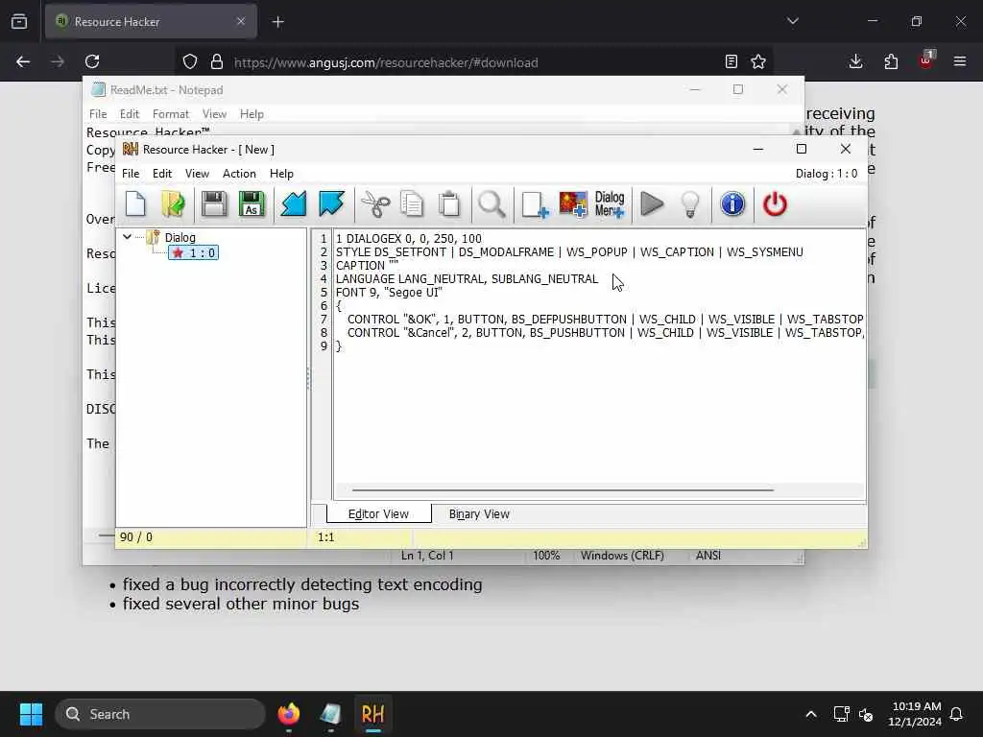This screenshot has width=983, height=737.
Task: Click the blue down-right arrow export icon
Action: (331, 204)
